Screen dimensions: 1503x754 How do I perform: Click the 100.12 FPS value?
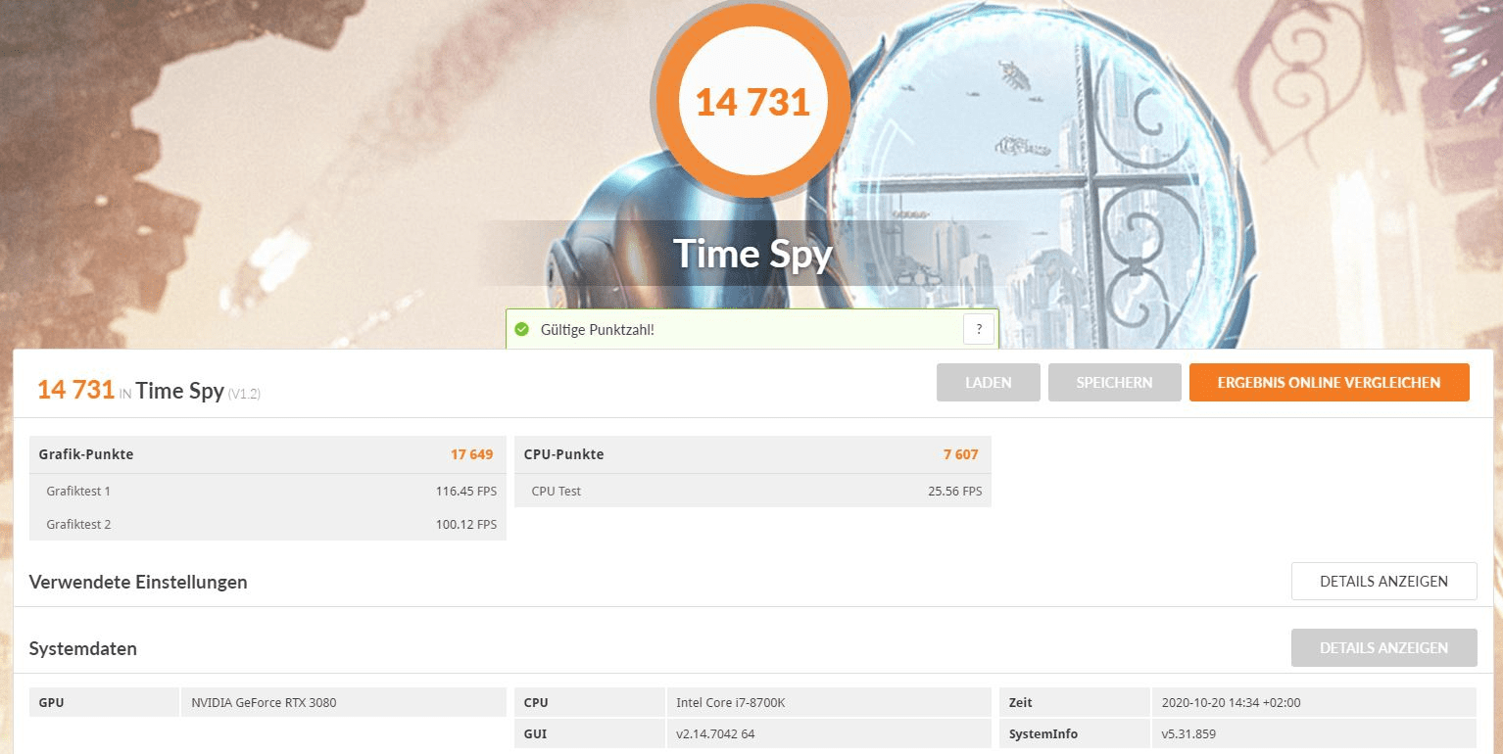pos(465,524)
